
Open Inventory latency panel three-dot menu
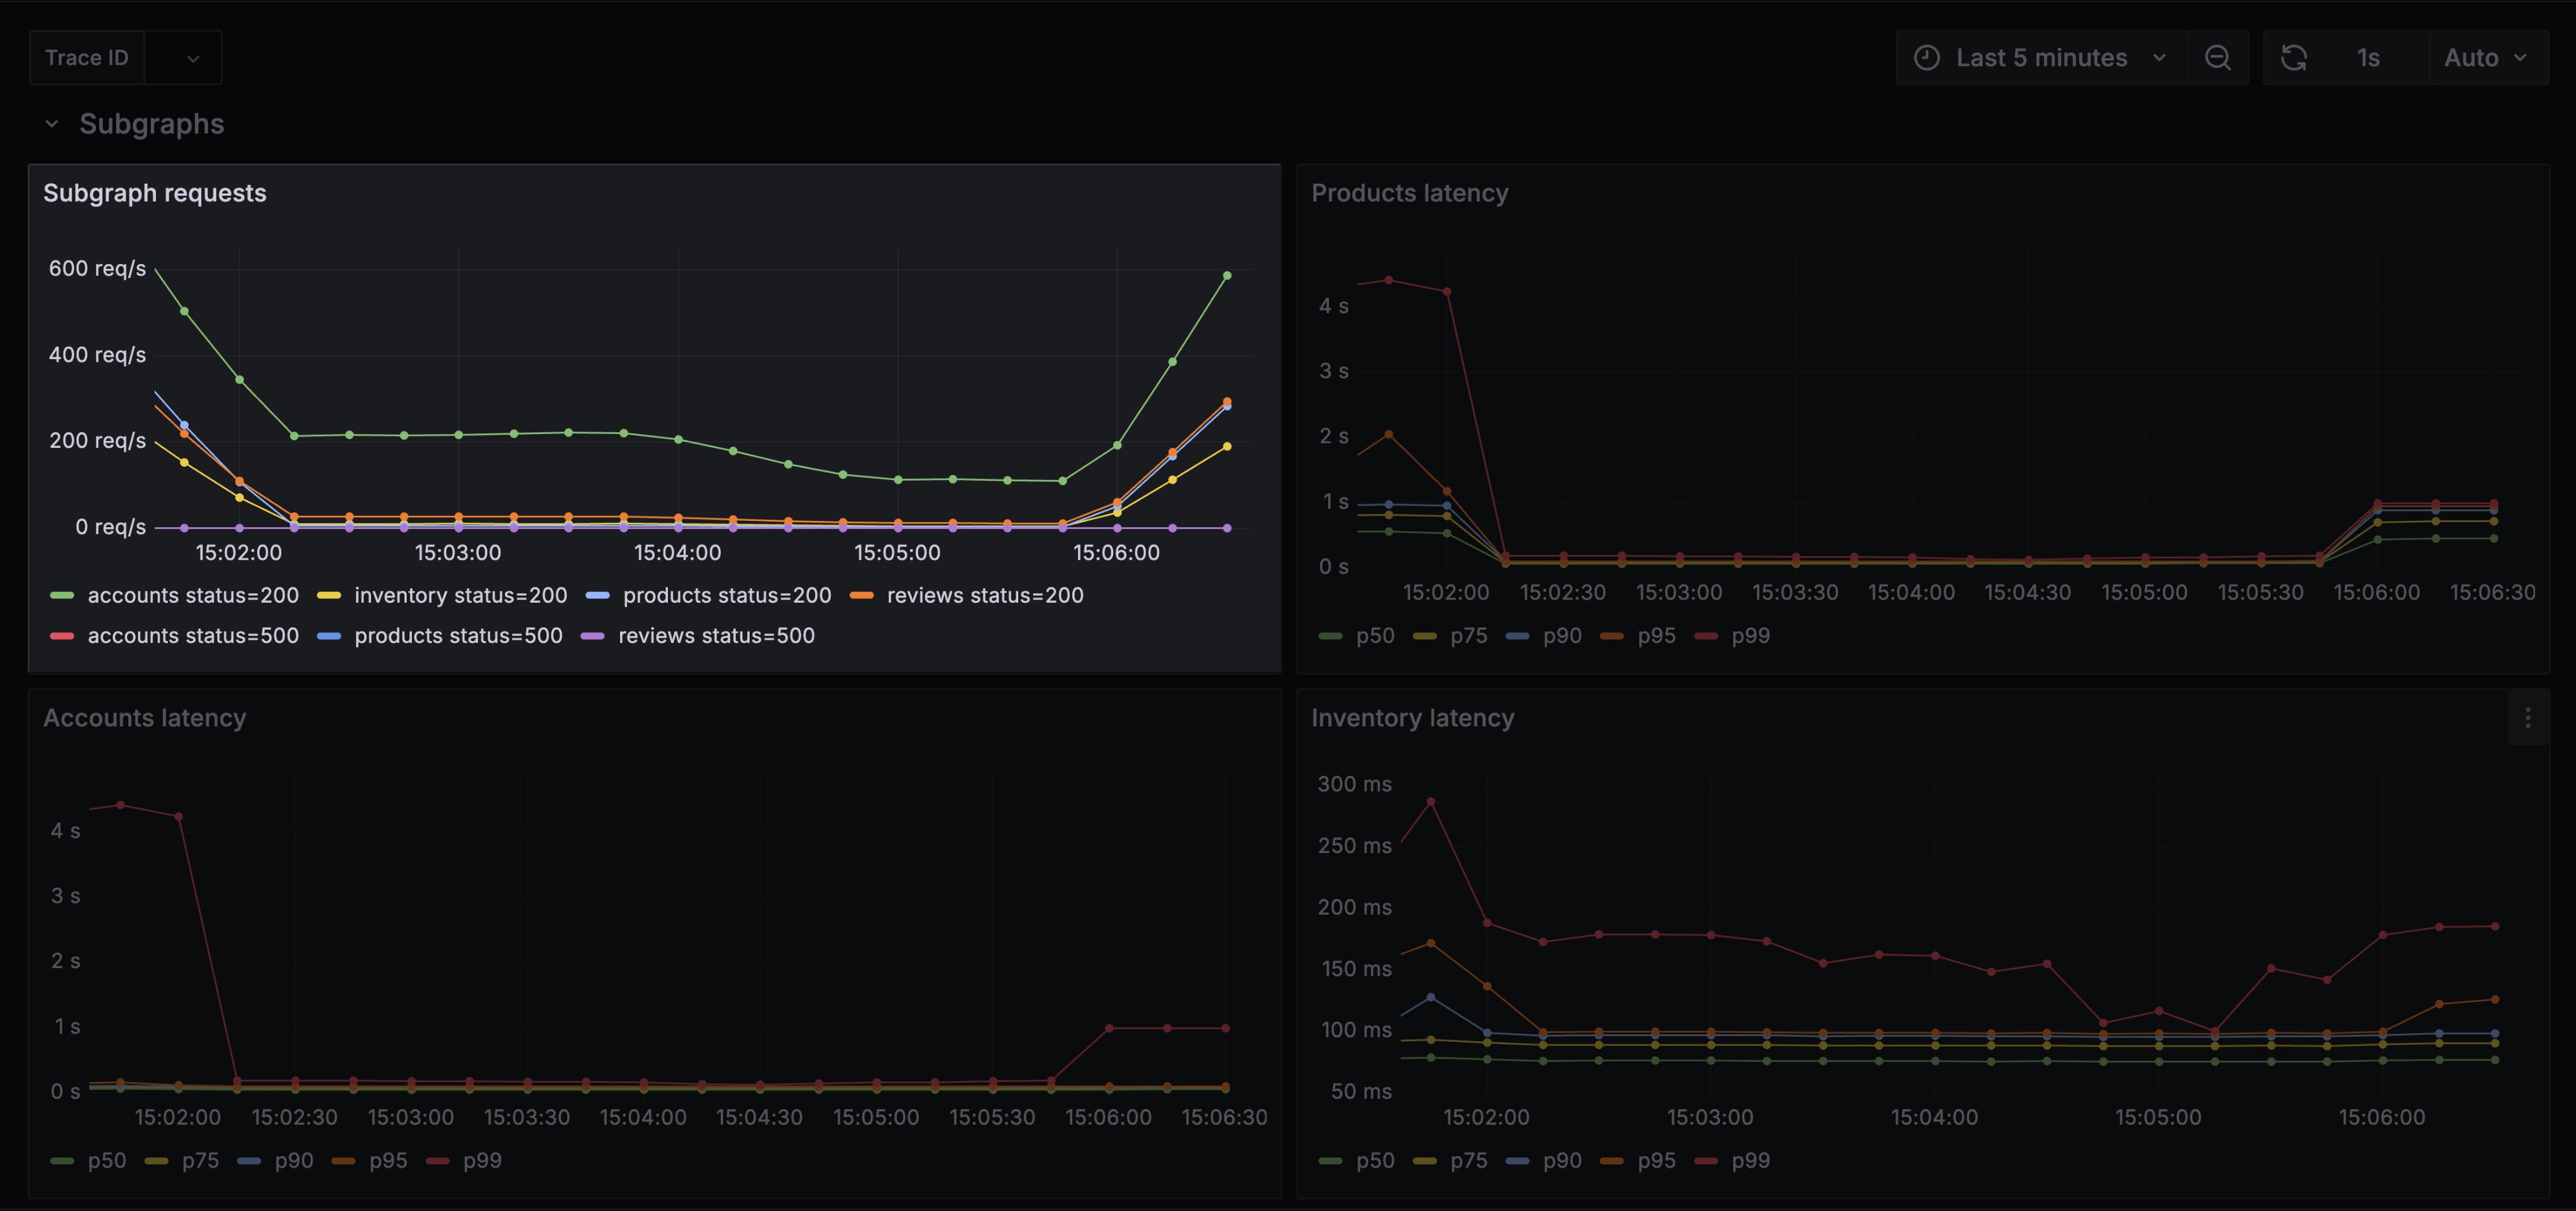(x=2527, y=718)
